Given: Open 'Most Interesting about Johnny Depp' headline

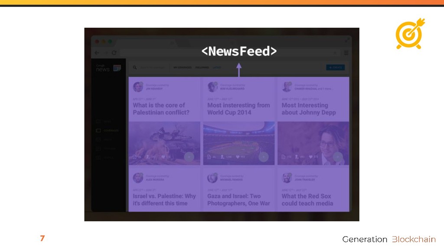Looking at the screenshot, I should 309,109.
